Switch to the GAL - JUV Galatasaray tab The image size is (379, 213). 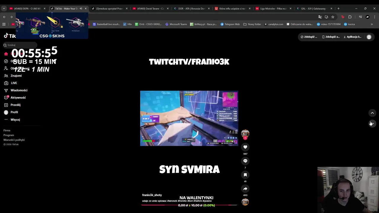tap(314, 9)
